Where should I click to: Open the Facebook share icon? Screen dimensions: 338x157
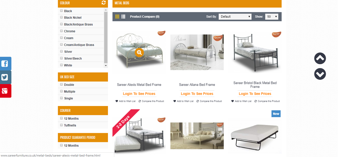[5, 64]
